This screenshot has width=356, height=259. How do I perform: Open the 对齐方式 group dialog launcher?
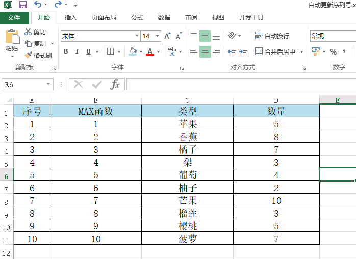coord(303,68)
